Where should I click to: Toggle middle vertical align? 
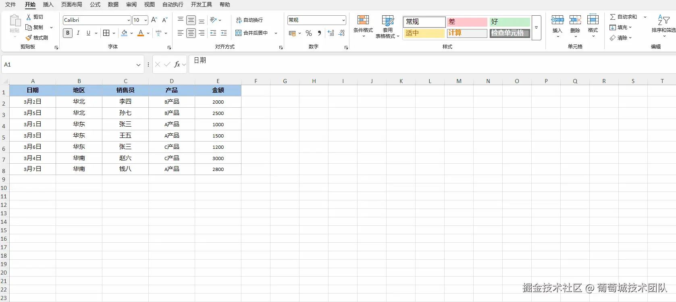point(191,20)
